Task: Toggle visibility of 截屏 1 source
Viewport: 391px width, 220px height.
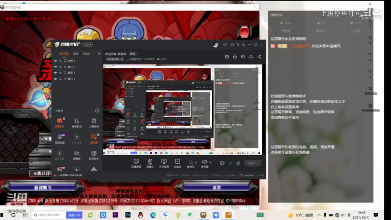Action: (x=55, y=73)
